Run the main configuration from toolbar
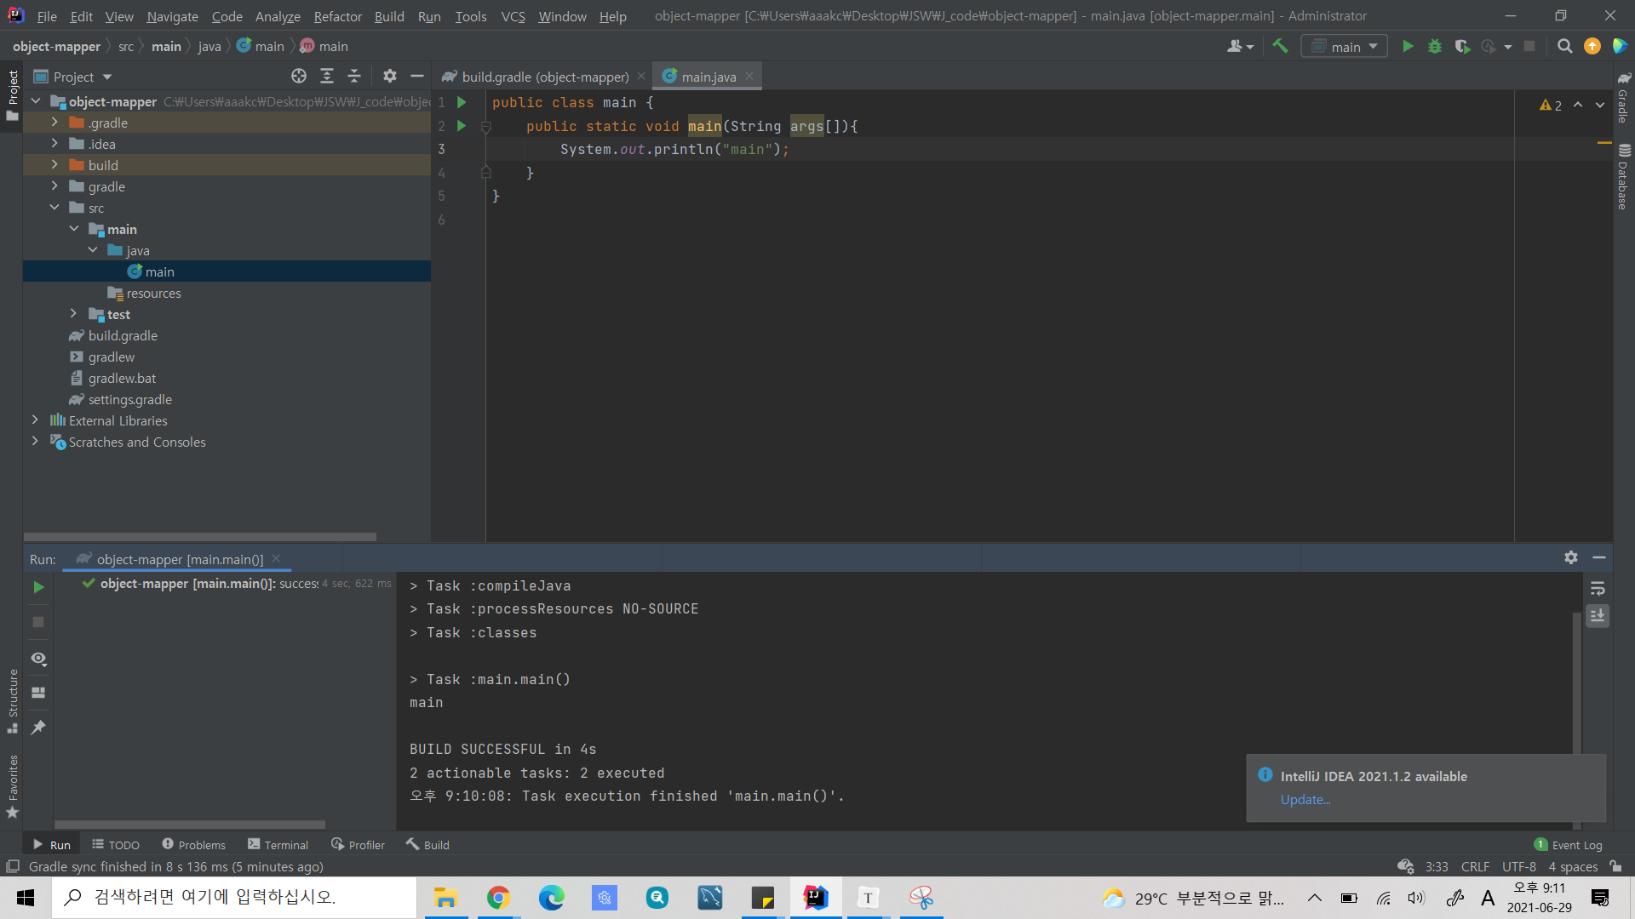 coord(1408,46)
